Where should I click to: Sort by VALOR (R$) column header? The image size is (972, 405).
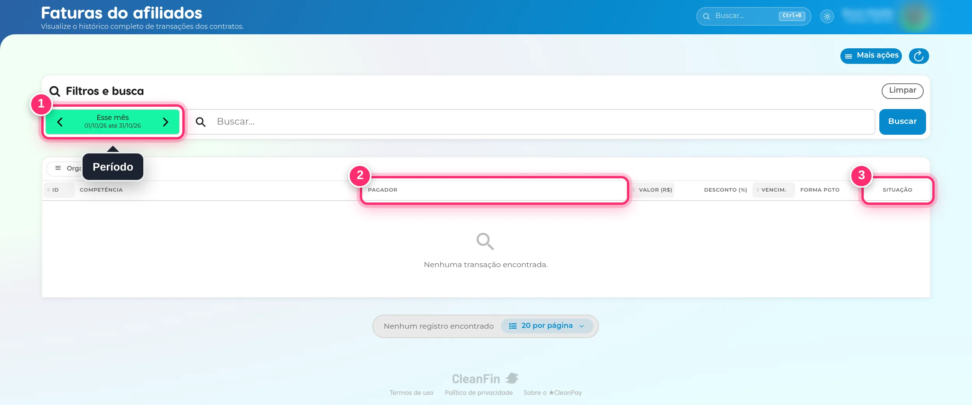pos(653,190)
